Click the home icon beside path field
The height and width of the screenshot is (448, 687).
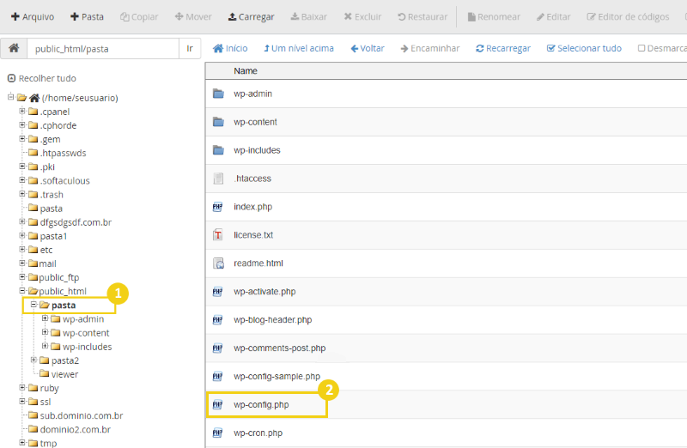(14, 48)
